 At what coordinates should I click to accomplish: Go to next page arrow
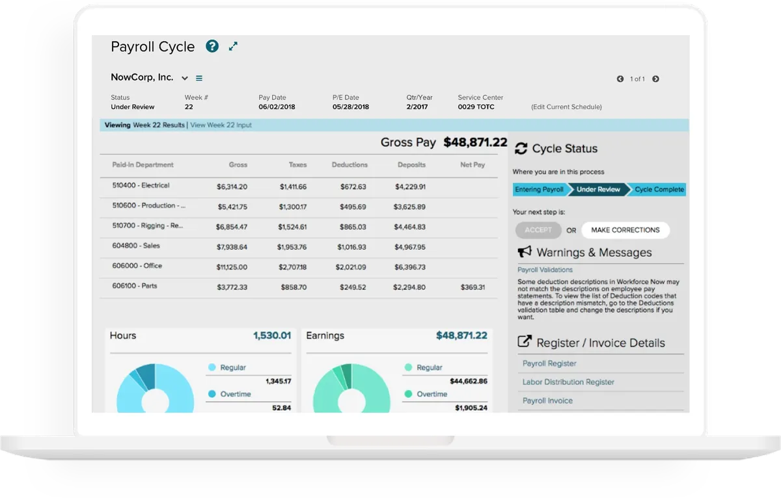655,79
